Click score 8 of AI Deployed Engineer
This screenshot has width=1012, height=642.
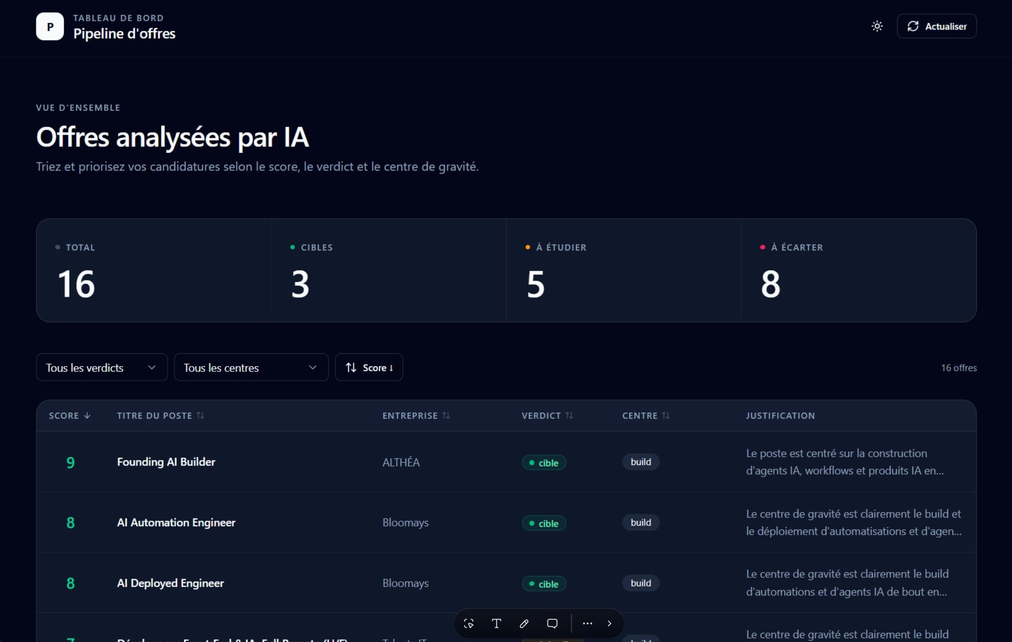click(x=71, y=583)
